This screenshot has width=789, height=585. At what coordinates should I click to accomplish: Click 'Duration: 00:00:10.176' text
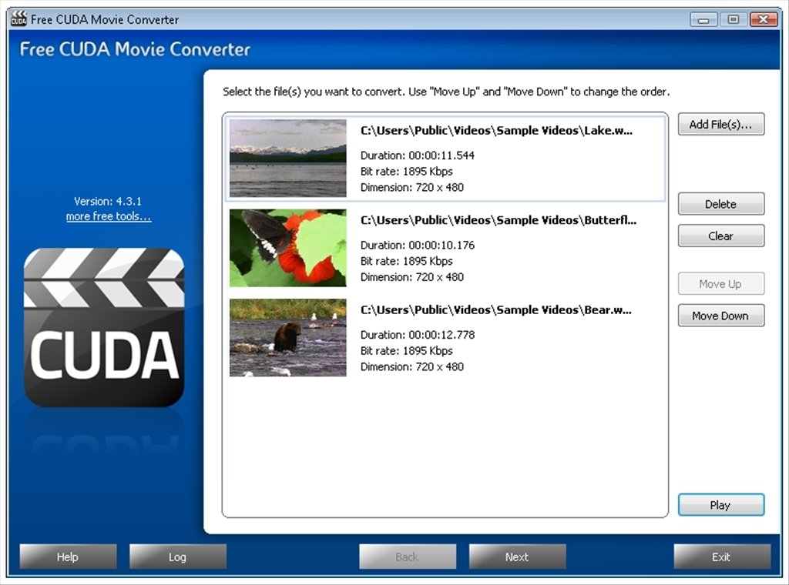point(418,246)
